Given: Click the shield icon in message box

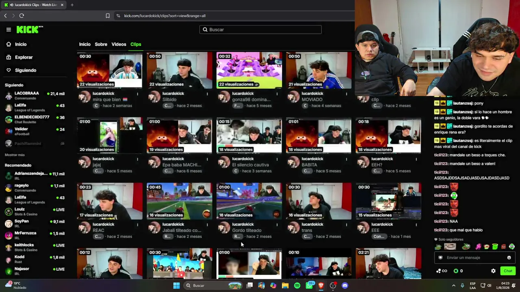Looking at the screenshot, I should 440,258.
